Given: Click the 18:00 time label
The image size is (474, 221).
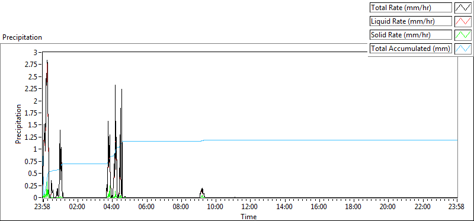Looking at the screenshot, I should click(x=353, y=207).
